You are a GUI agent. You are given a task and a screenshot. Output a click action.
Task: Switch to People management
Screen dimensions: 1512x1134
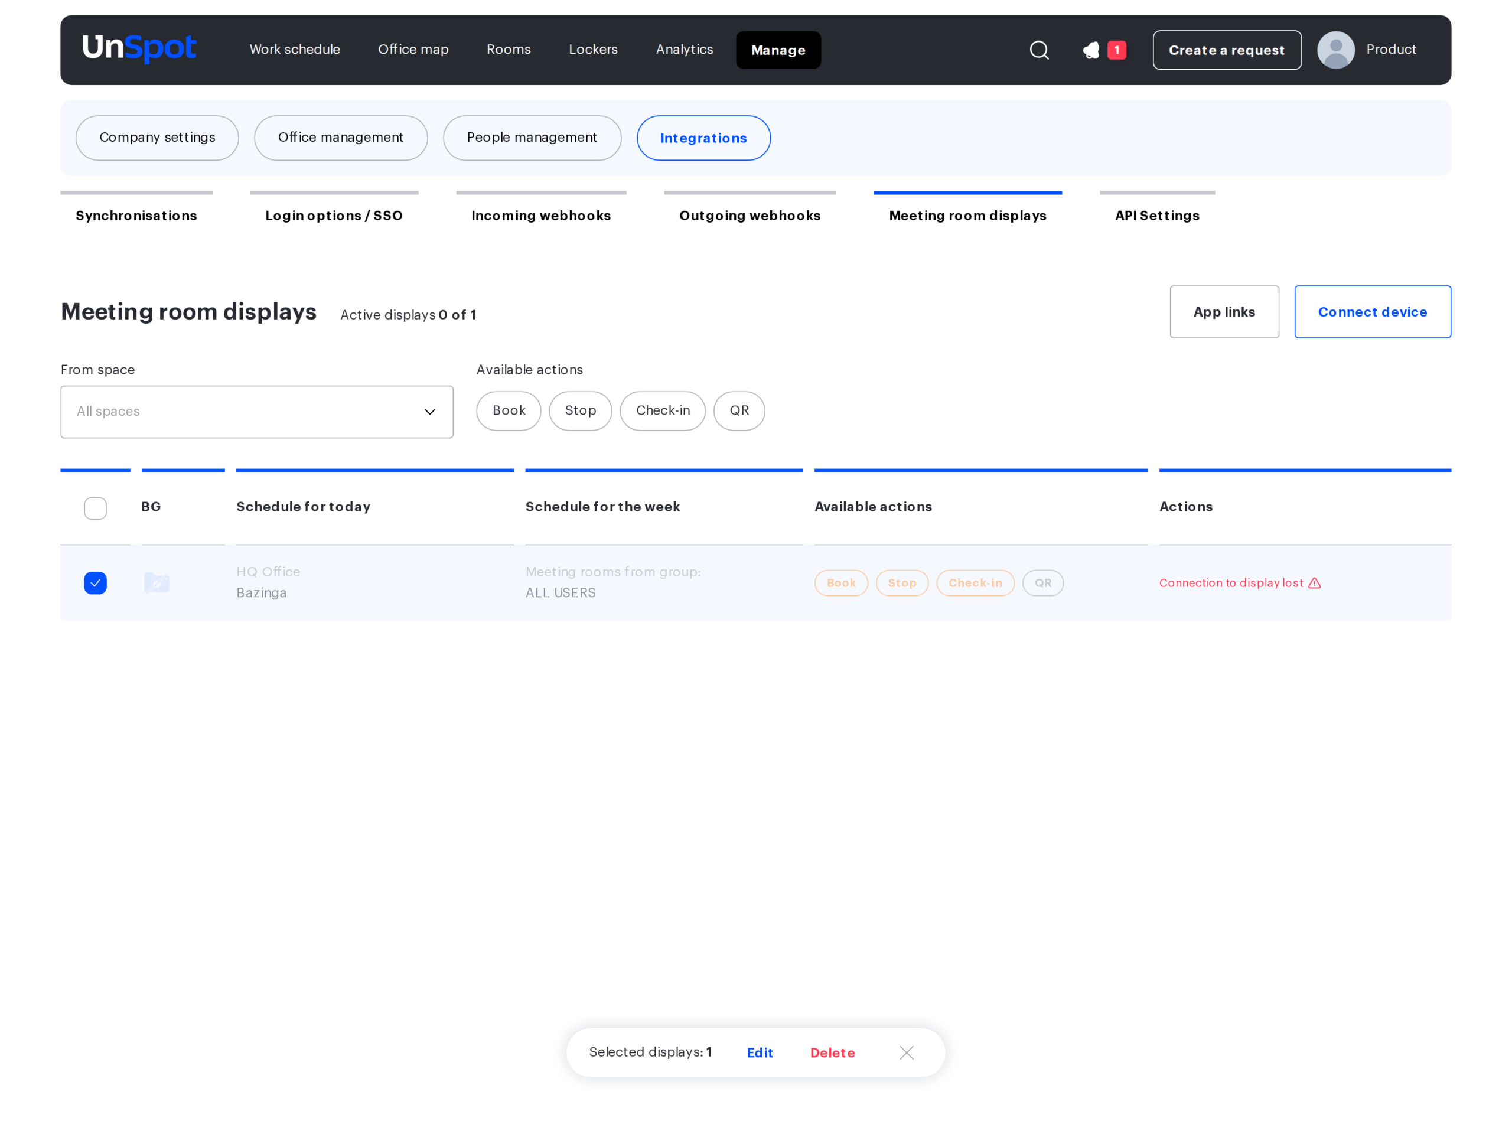(532, 138)
